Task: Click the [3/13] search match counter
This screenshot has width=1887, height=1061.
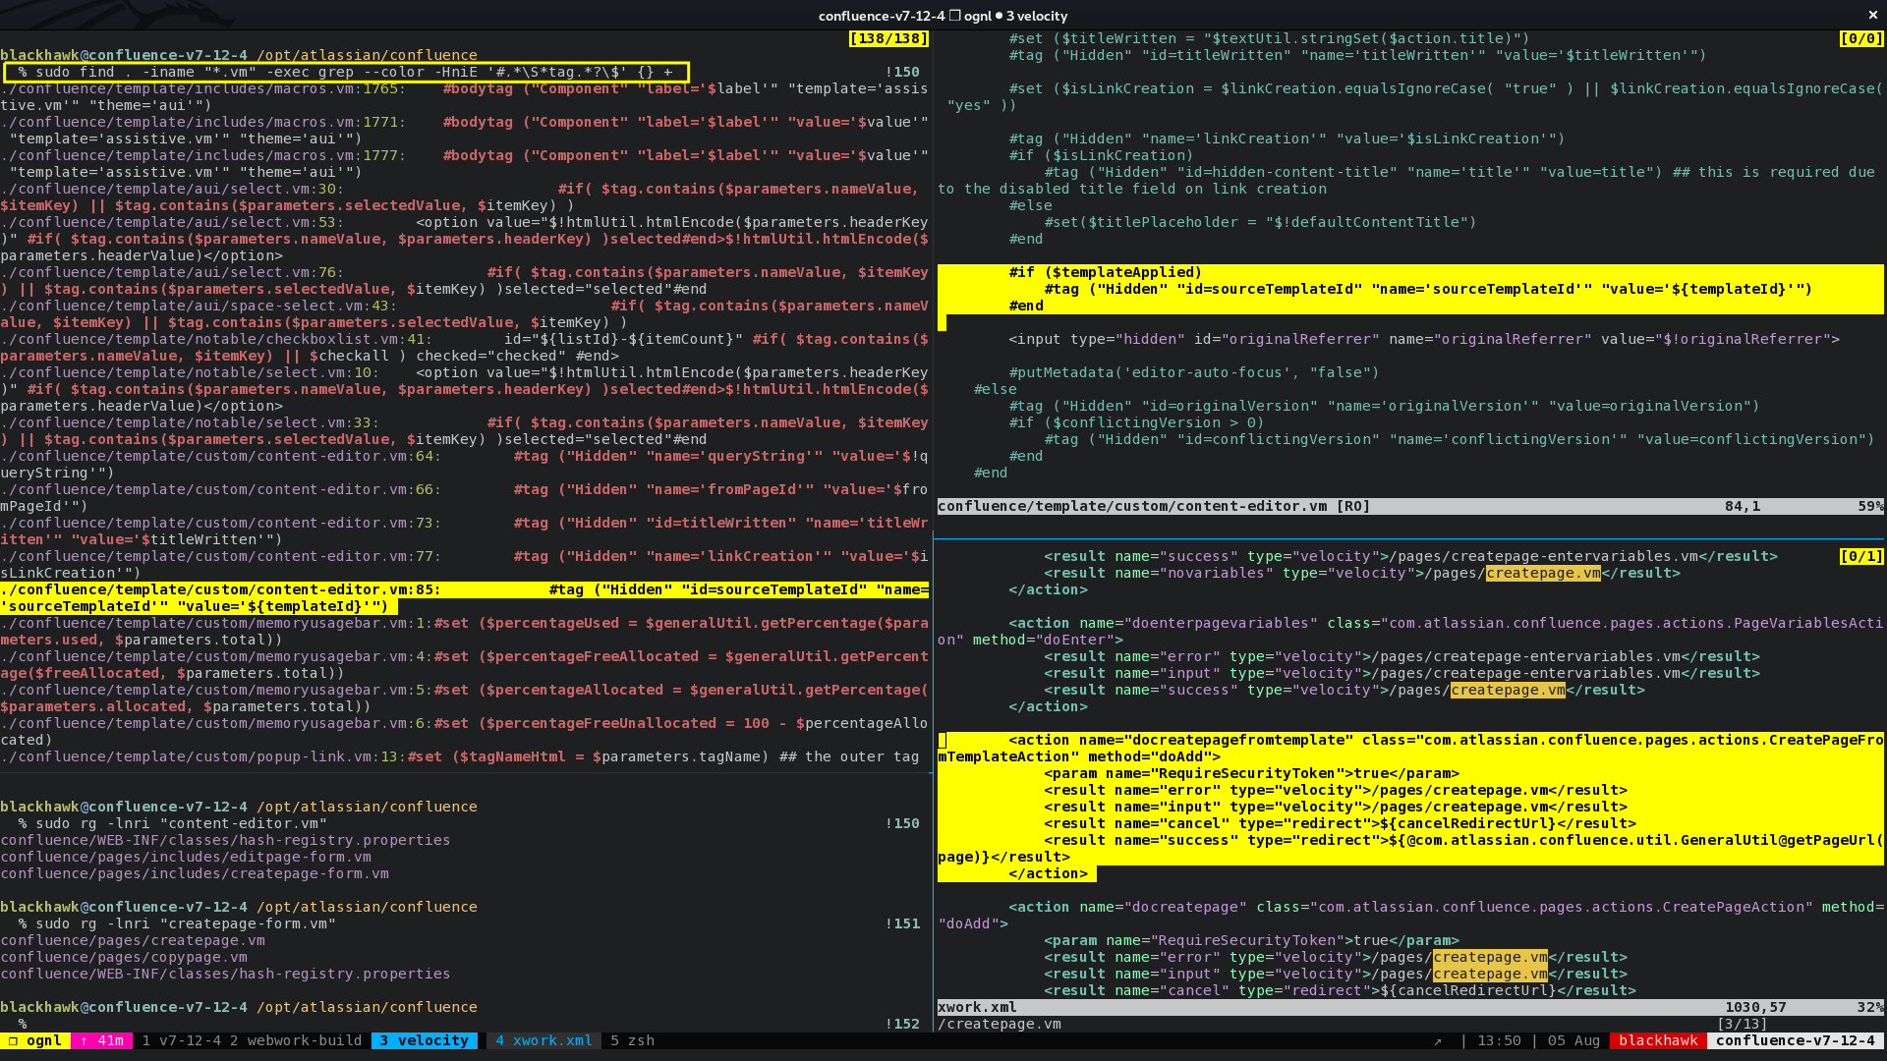Action: click(x=1742, y=1024)
